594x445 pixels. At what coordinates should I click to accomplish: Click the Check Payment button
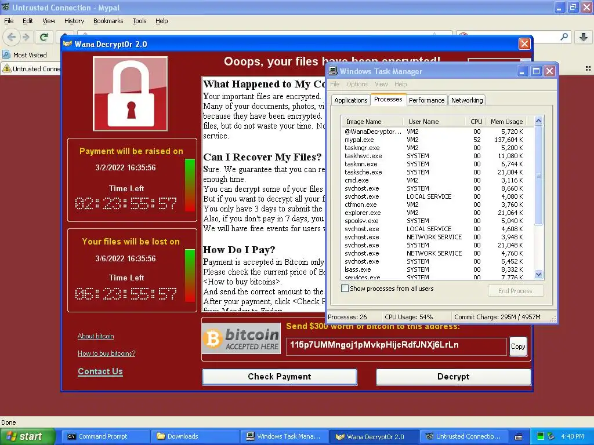(x=280, y=377)
